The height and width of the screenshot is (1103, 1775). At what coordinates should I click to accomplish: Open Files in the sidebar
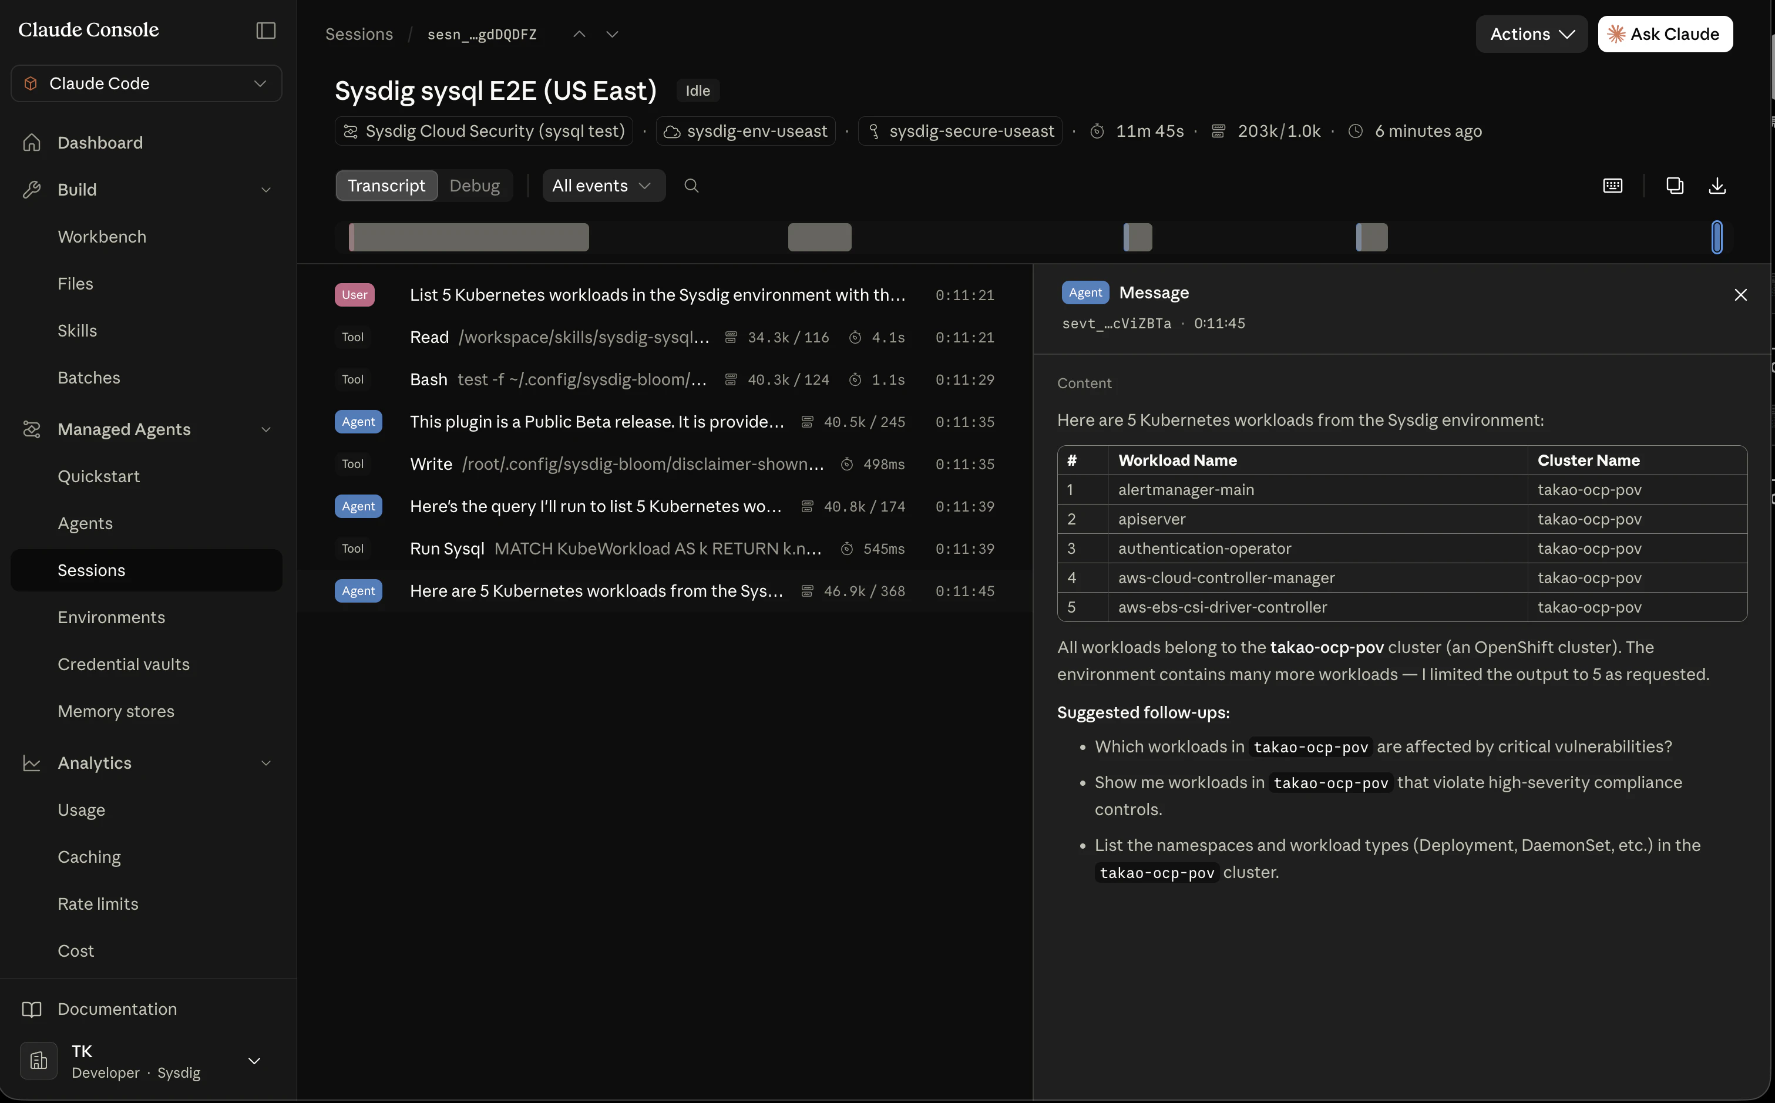coord(76,284)
